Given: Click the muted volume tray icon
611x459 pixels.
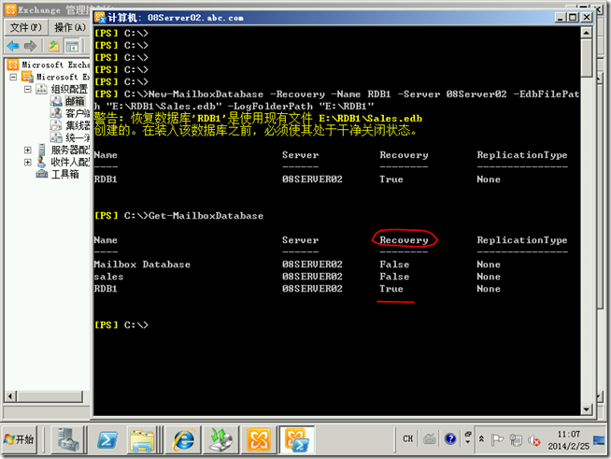Looking at the screenshot, I should click(533, 440).
